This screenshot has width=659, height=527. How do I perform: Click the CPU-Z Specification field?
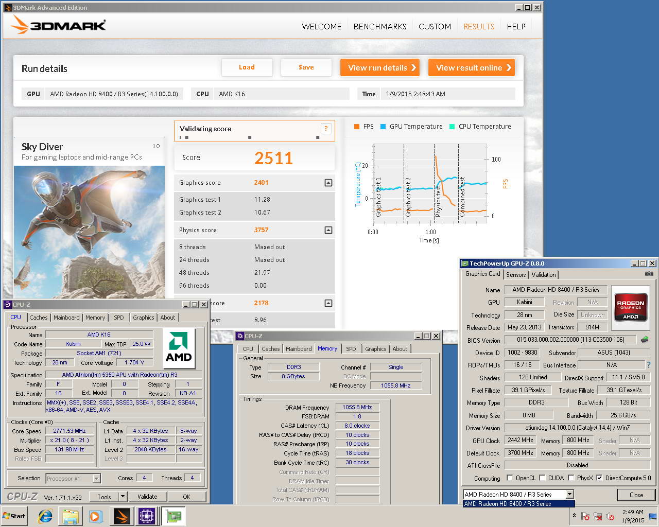(124, 375)
